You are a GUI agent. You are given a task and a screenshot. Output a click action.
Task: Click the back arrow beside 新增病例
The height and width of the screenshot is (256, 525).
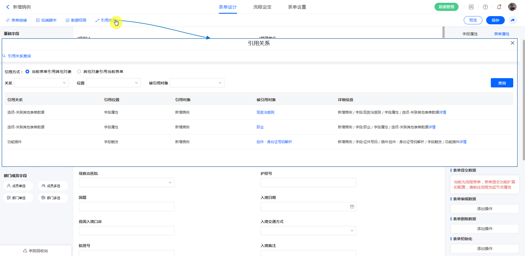pos(8,7)
